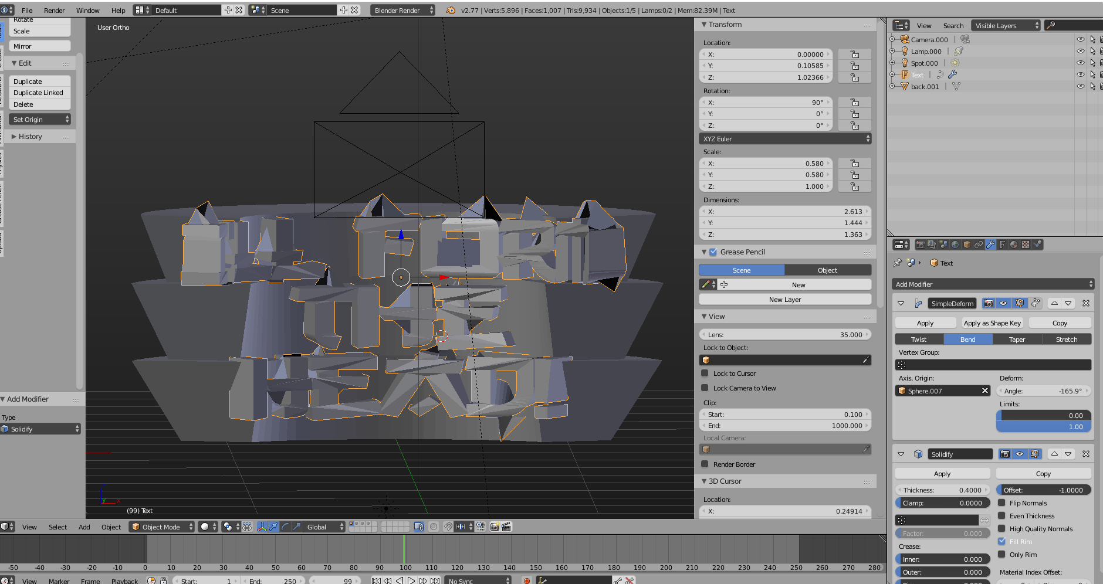The width and height of the screenshot is (1103, 584).
Task: Open the font Data properties tab (F icon)
Action: pyautogui.click(x=1002, y=245)
